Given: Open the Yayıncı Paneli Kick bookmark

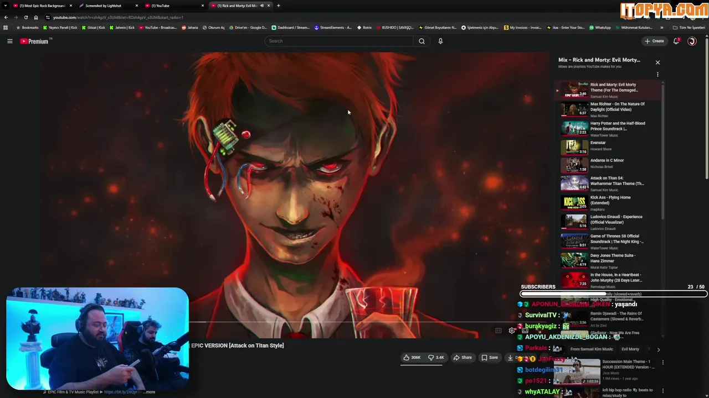Looking at the screenshot, I should pyautogui.click(x=60, y=28).
